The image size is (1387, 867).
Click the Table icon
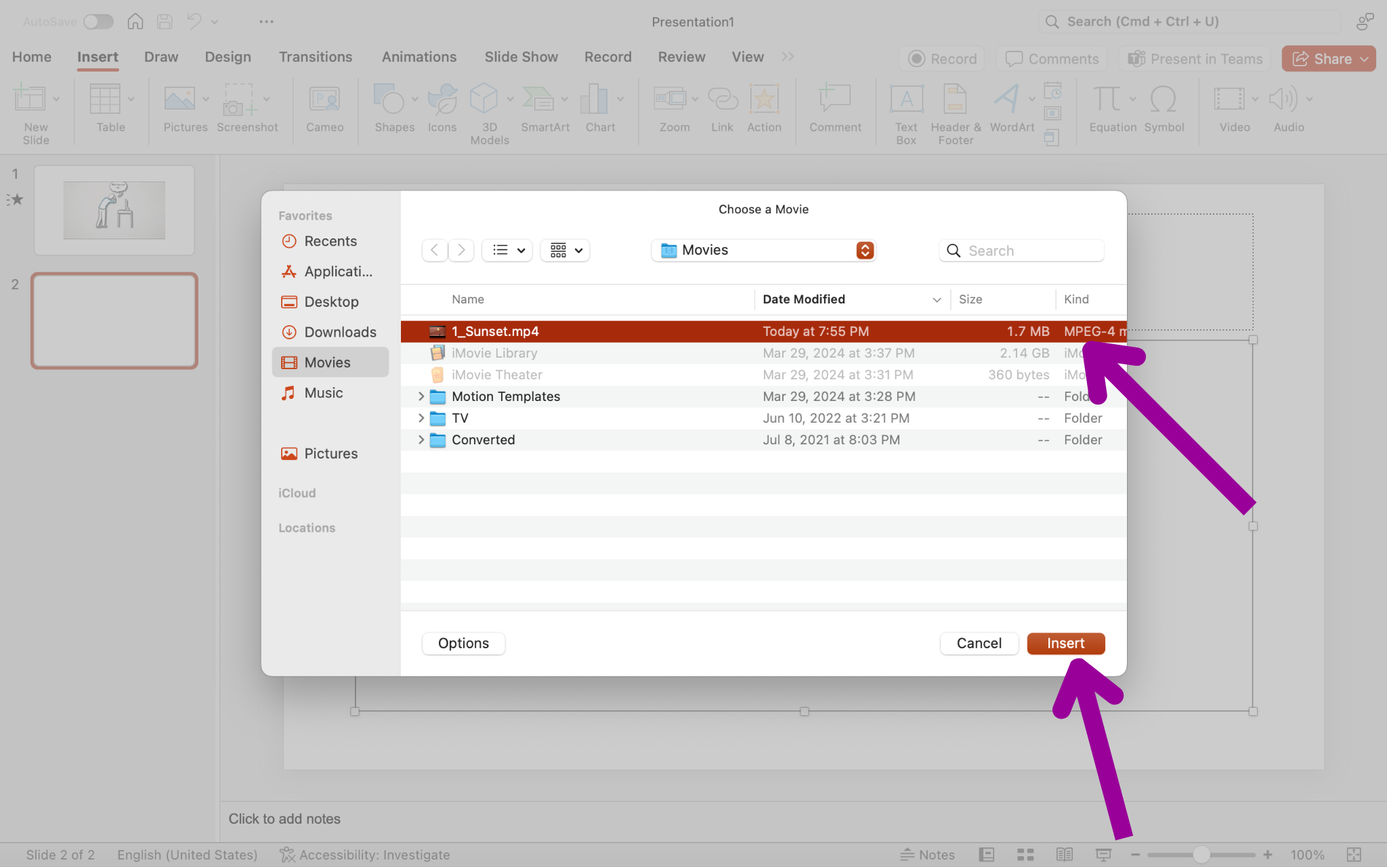click(x=105, y=100)
